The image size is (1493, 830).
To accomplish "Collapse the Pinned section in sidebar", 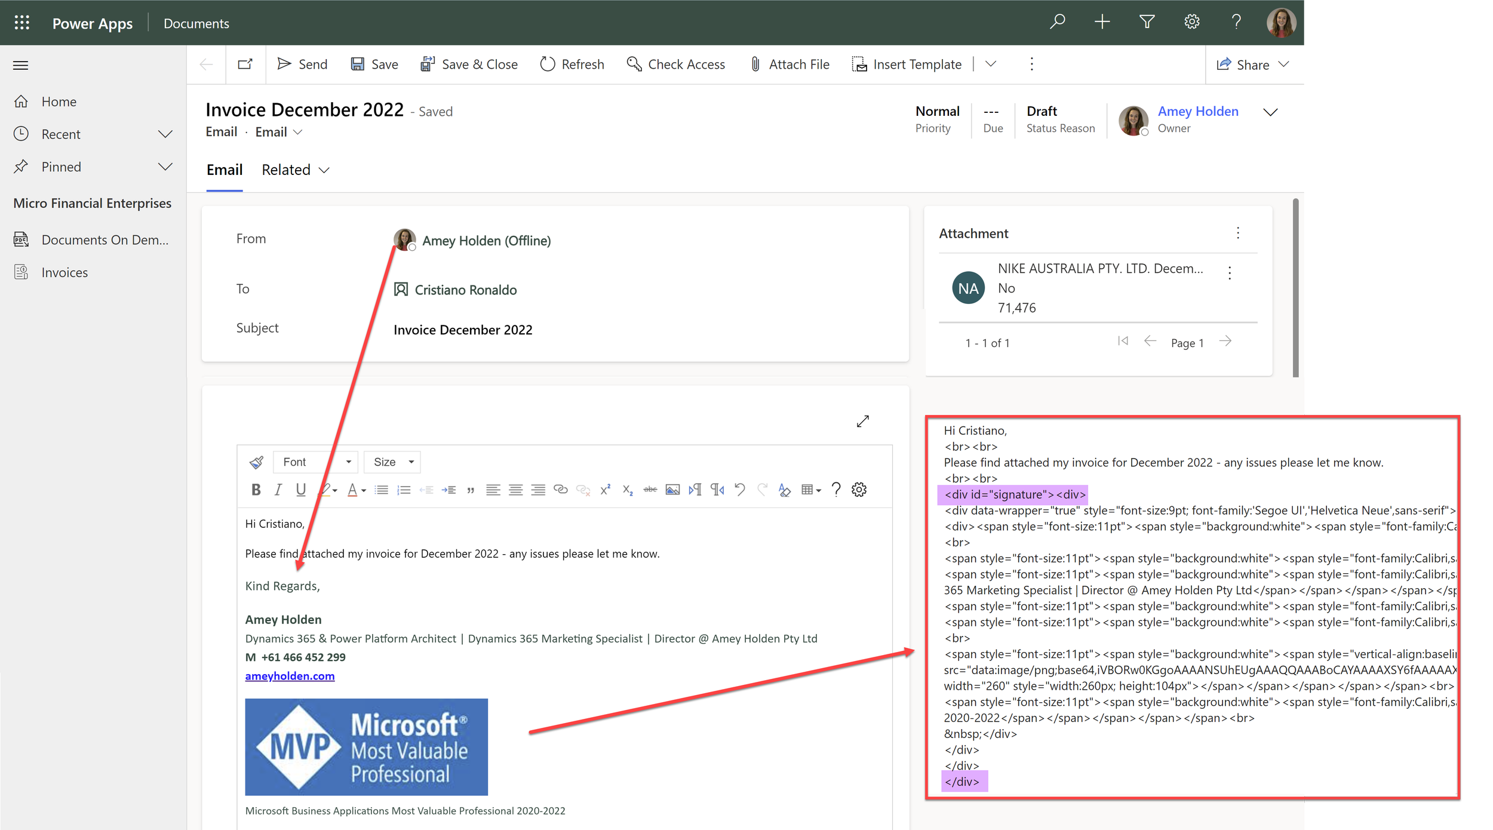I will tap(165, 167).
